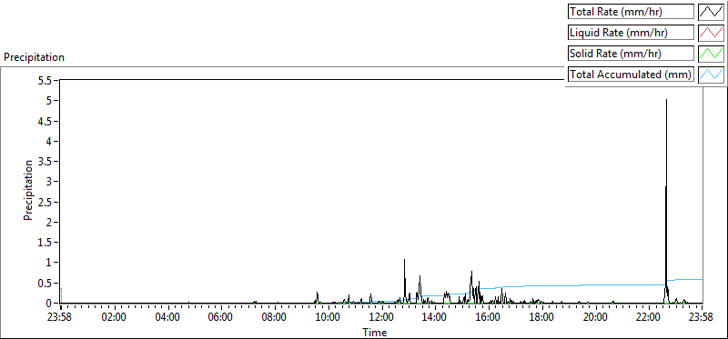The width and height of the screenshot is (728, 339).
Task: Click the 20:00 X-axis tick label
Action: click(x=595, y=318)
